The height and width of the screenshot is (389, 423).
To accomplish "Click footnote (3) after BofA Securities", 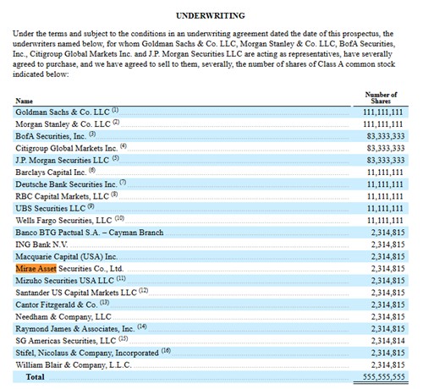I will tap(92, 134).
